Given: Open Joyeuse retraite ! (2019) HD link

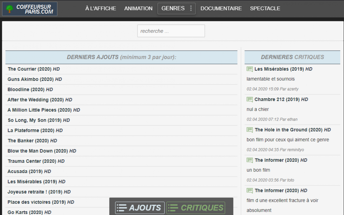Looking at the screenshot, I should click(39, 192).
